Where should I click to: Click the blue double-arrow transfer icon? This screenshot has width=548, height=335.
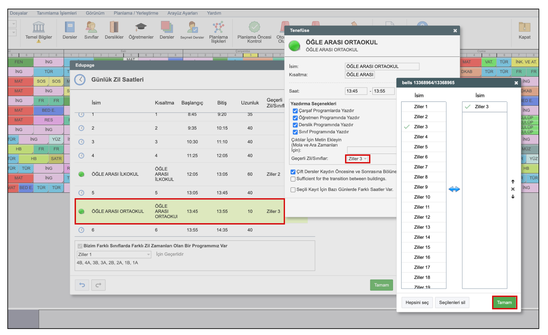click(454, 189)
